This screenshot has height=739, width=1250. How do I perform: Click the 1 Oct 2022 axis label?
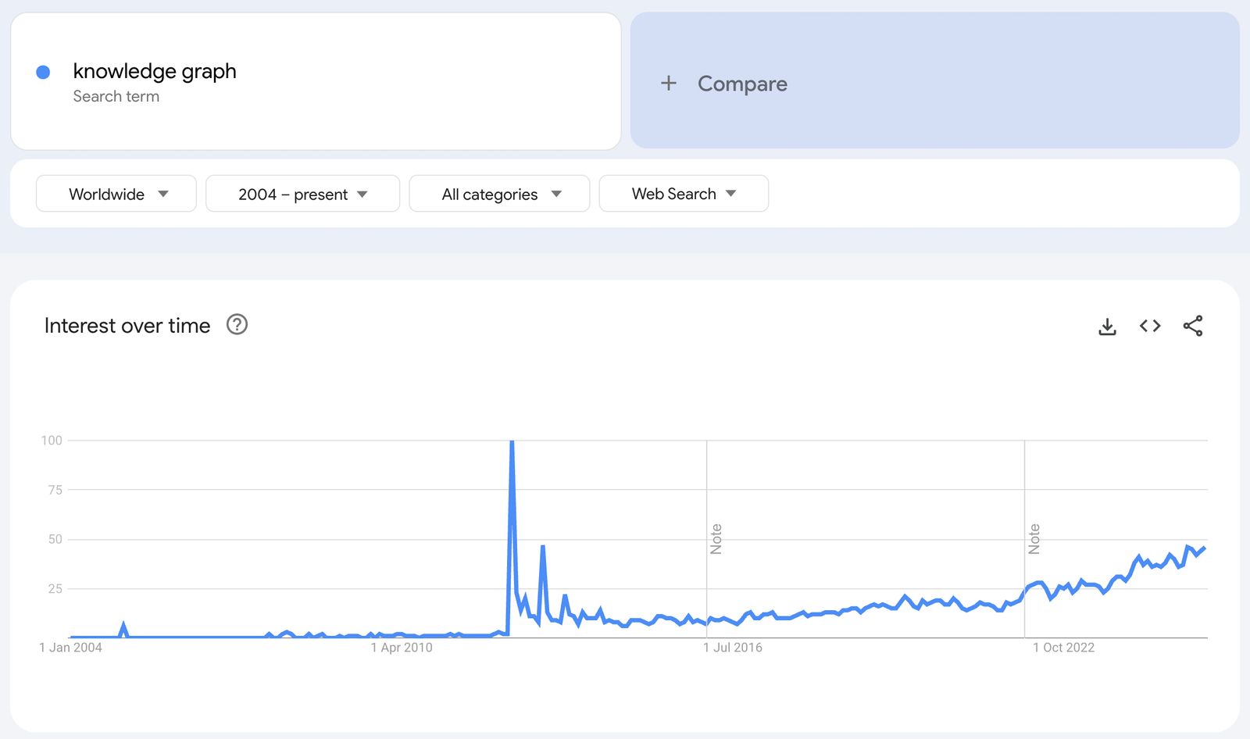point(1063,648)
